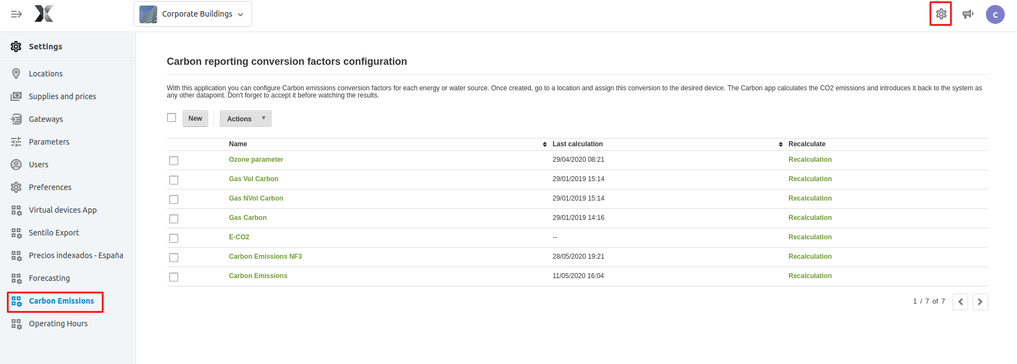1017x364 pixels.
Task: Open announcements megaphone icon
Action: point(968,14)
